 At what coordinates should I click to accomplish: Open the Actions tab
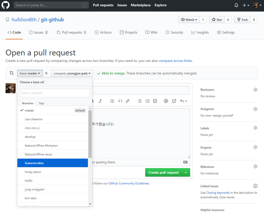tap(103, 32)
